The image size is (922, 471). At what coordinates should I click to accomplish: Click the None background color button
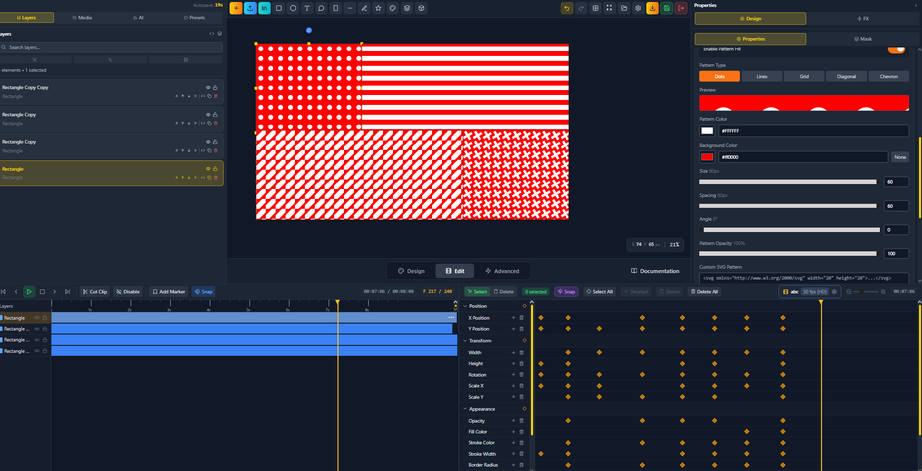[x=900, y=157]
